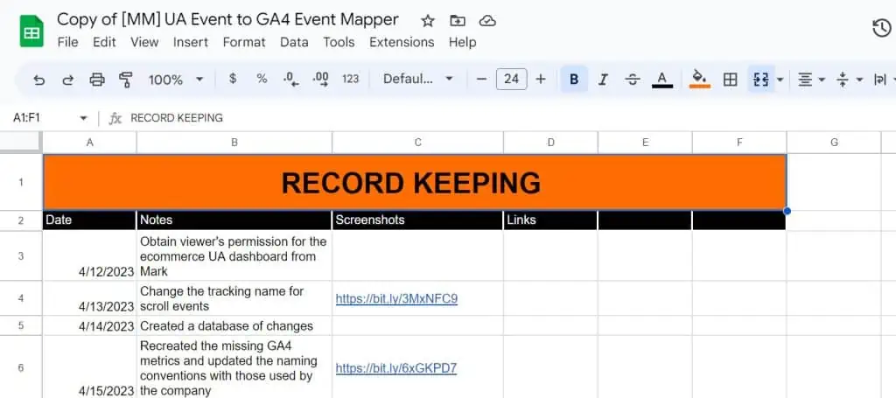This screenshot has width=896, height=398.
Task: Click the formula bar containing RECORD KEEPING
Action: click(x=508, y=118)
